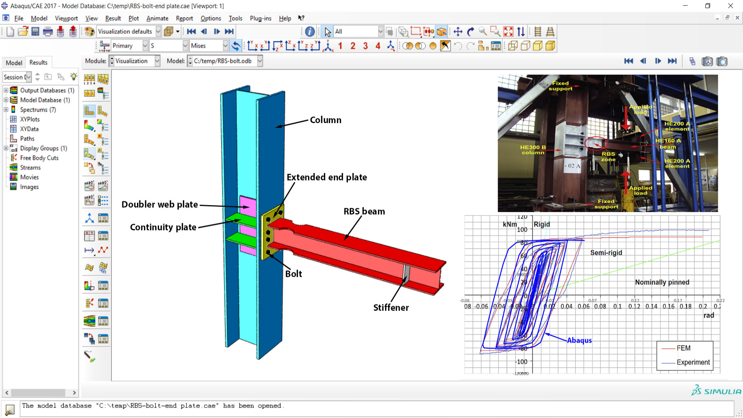The image size is (743, 418).
Task: Open the stream manager tool icon
Action: click(89, 321)
